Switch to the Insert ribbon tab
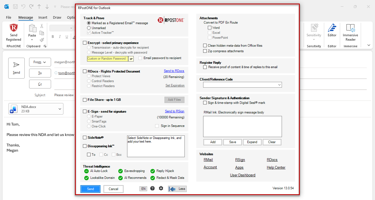 click(43, 17)
